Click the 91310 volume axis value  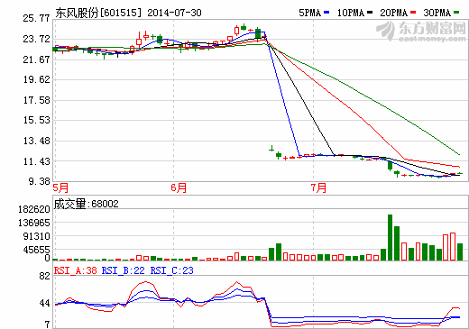point(36,236)
